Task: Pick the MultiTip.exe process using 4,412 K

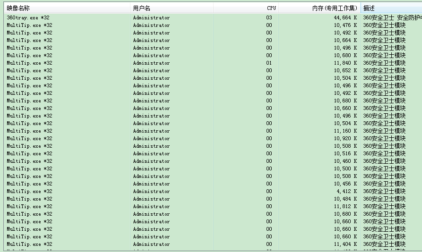Action: [29, 192]
